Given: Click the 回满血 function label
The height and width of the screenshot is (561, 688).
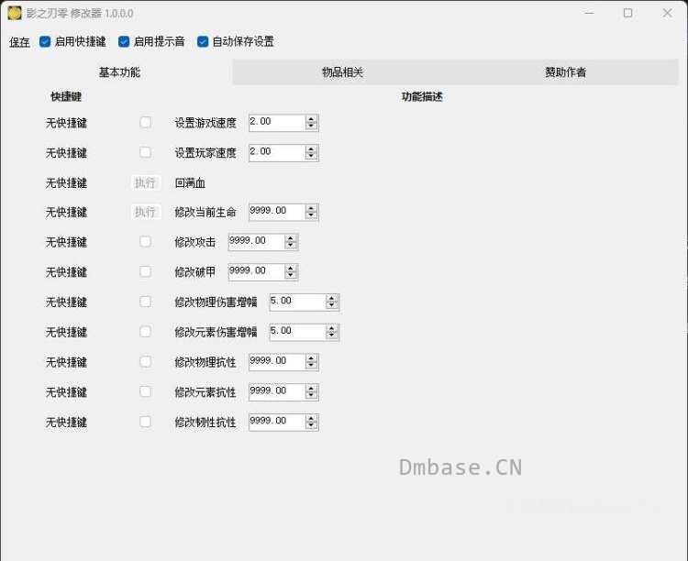Looking at the screenshot, I should click(x=190, y=183).
